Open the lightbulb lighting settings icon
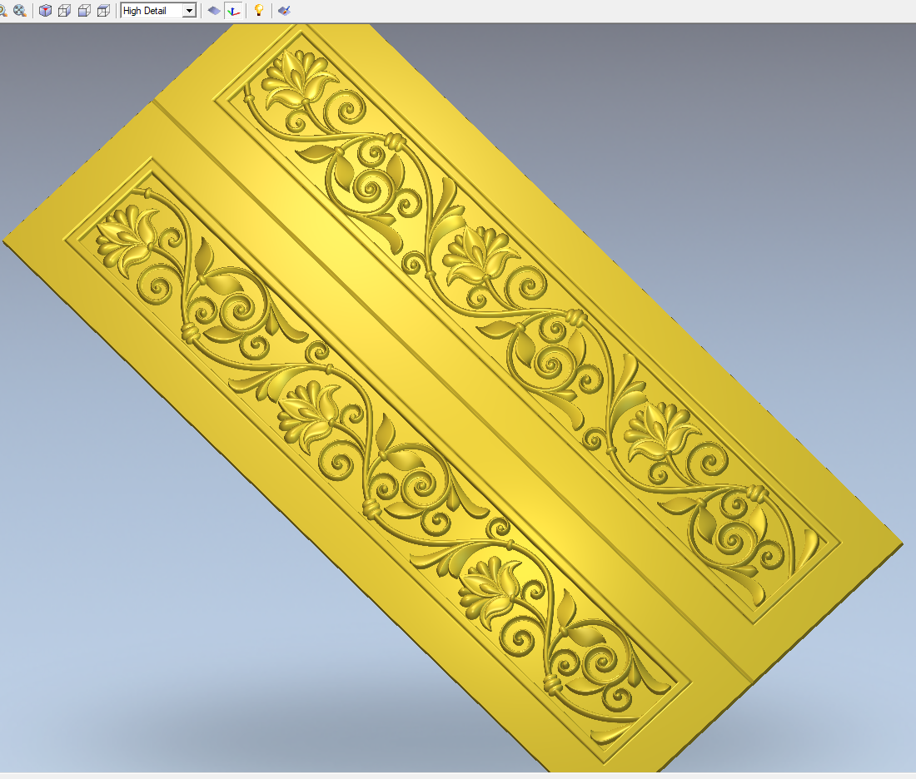The height and width of the screenshot is (779, 916). 259,11
